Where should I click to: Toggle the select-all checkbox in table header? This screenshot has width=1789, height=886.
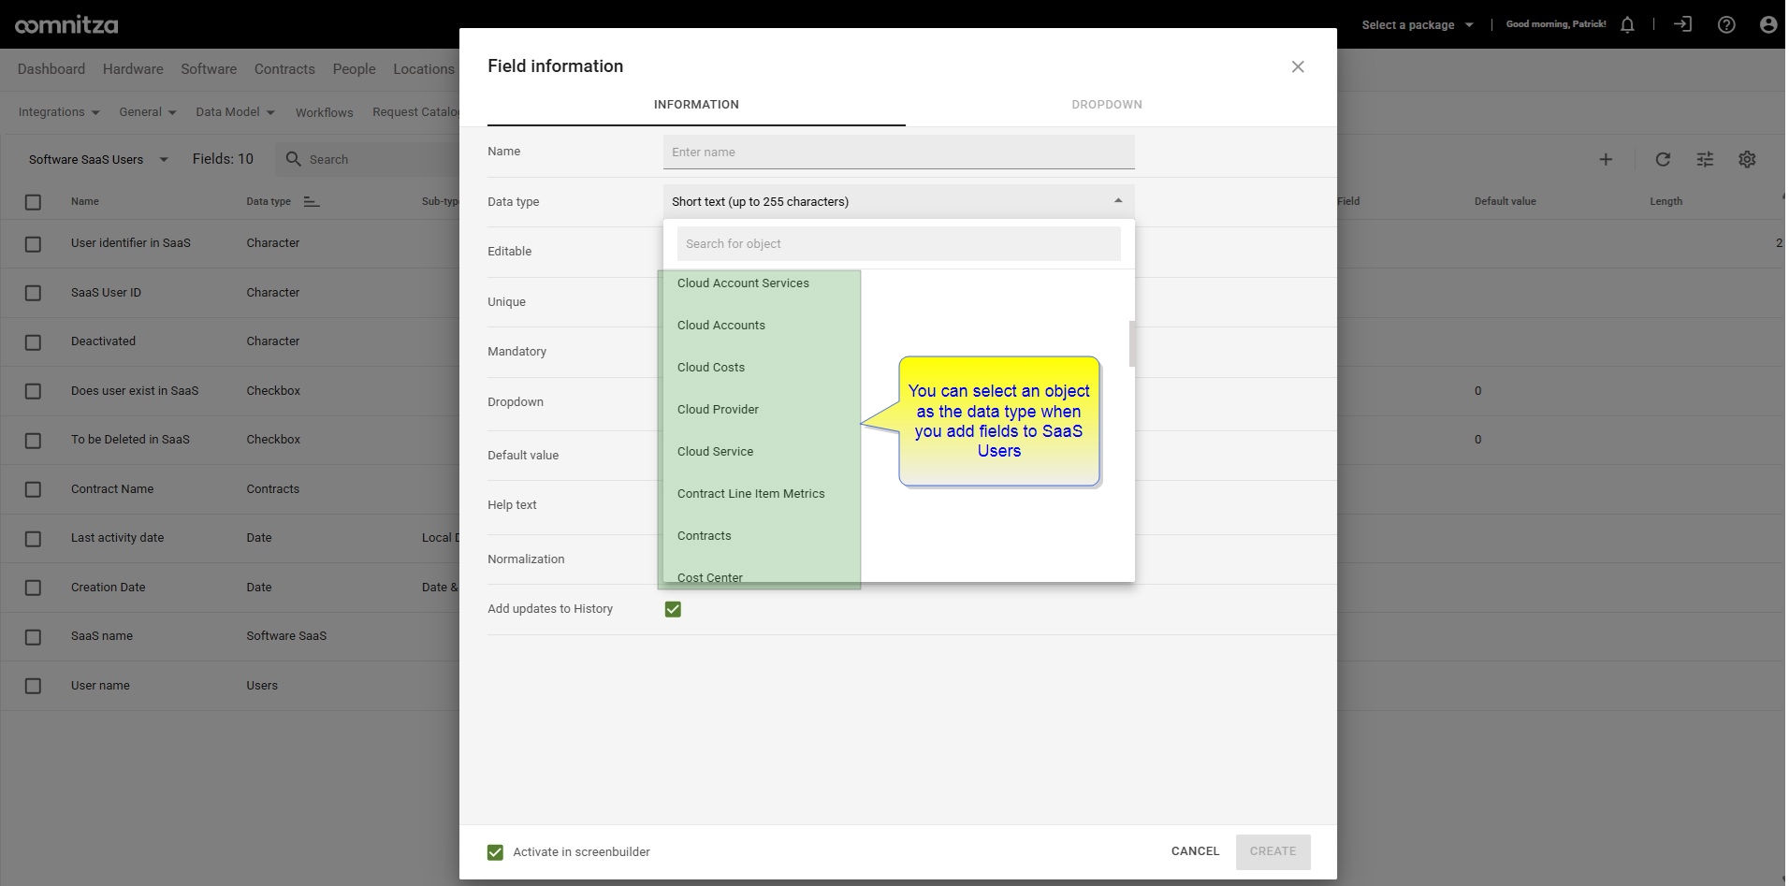[x=34, y=202]
